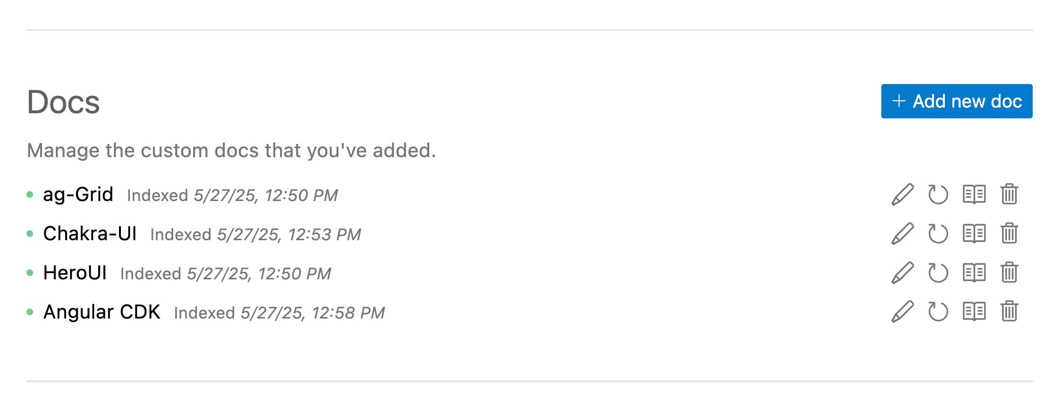Remove the HeroUI doc with trash icon
This screenshot has height=403, width=1053.
pos(1009,273)
